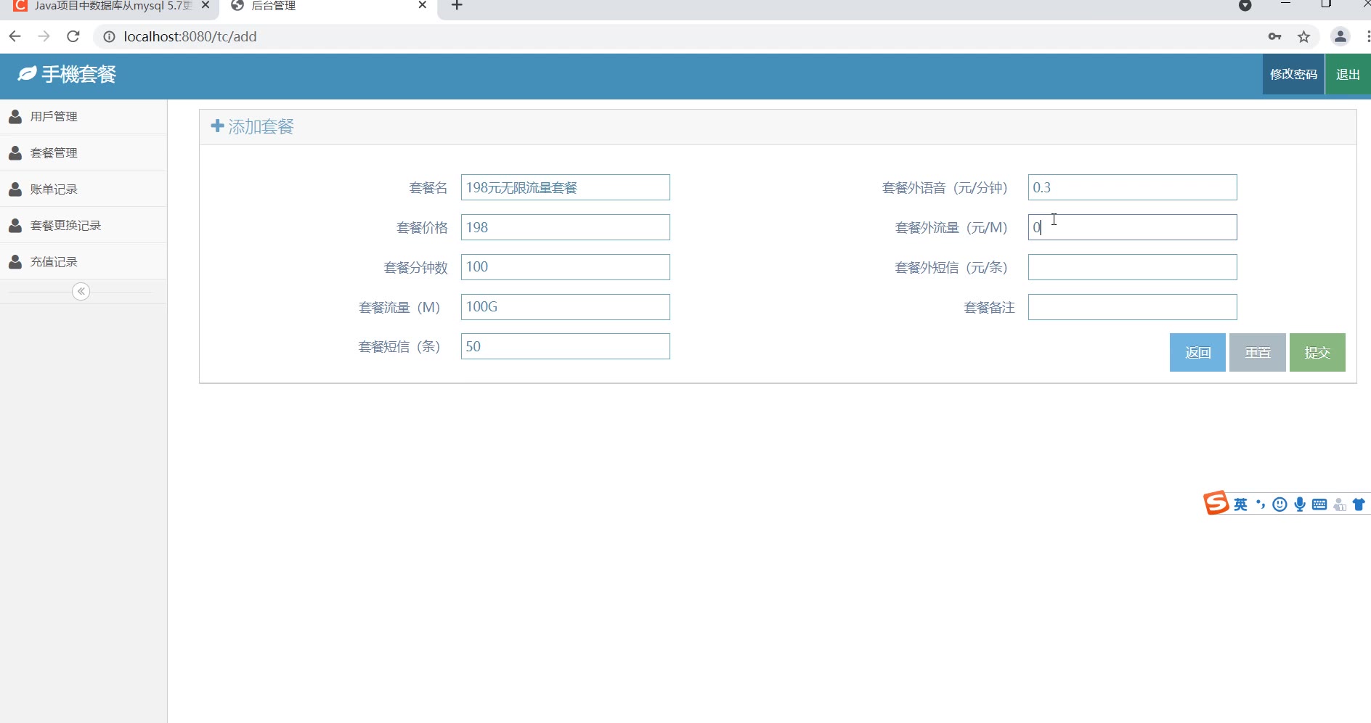Open 充值记录 in the sidebar

point(84,261)
